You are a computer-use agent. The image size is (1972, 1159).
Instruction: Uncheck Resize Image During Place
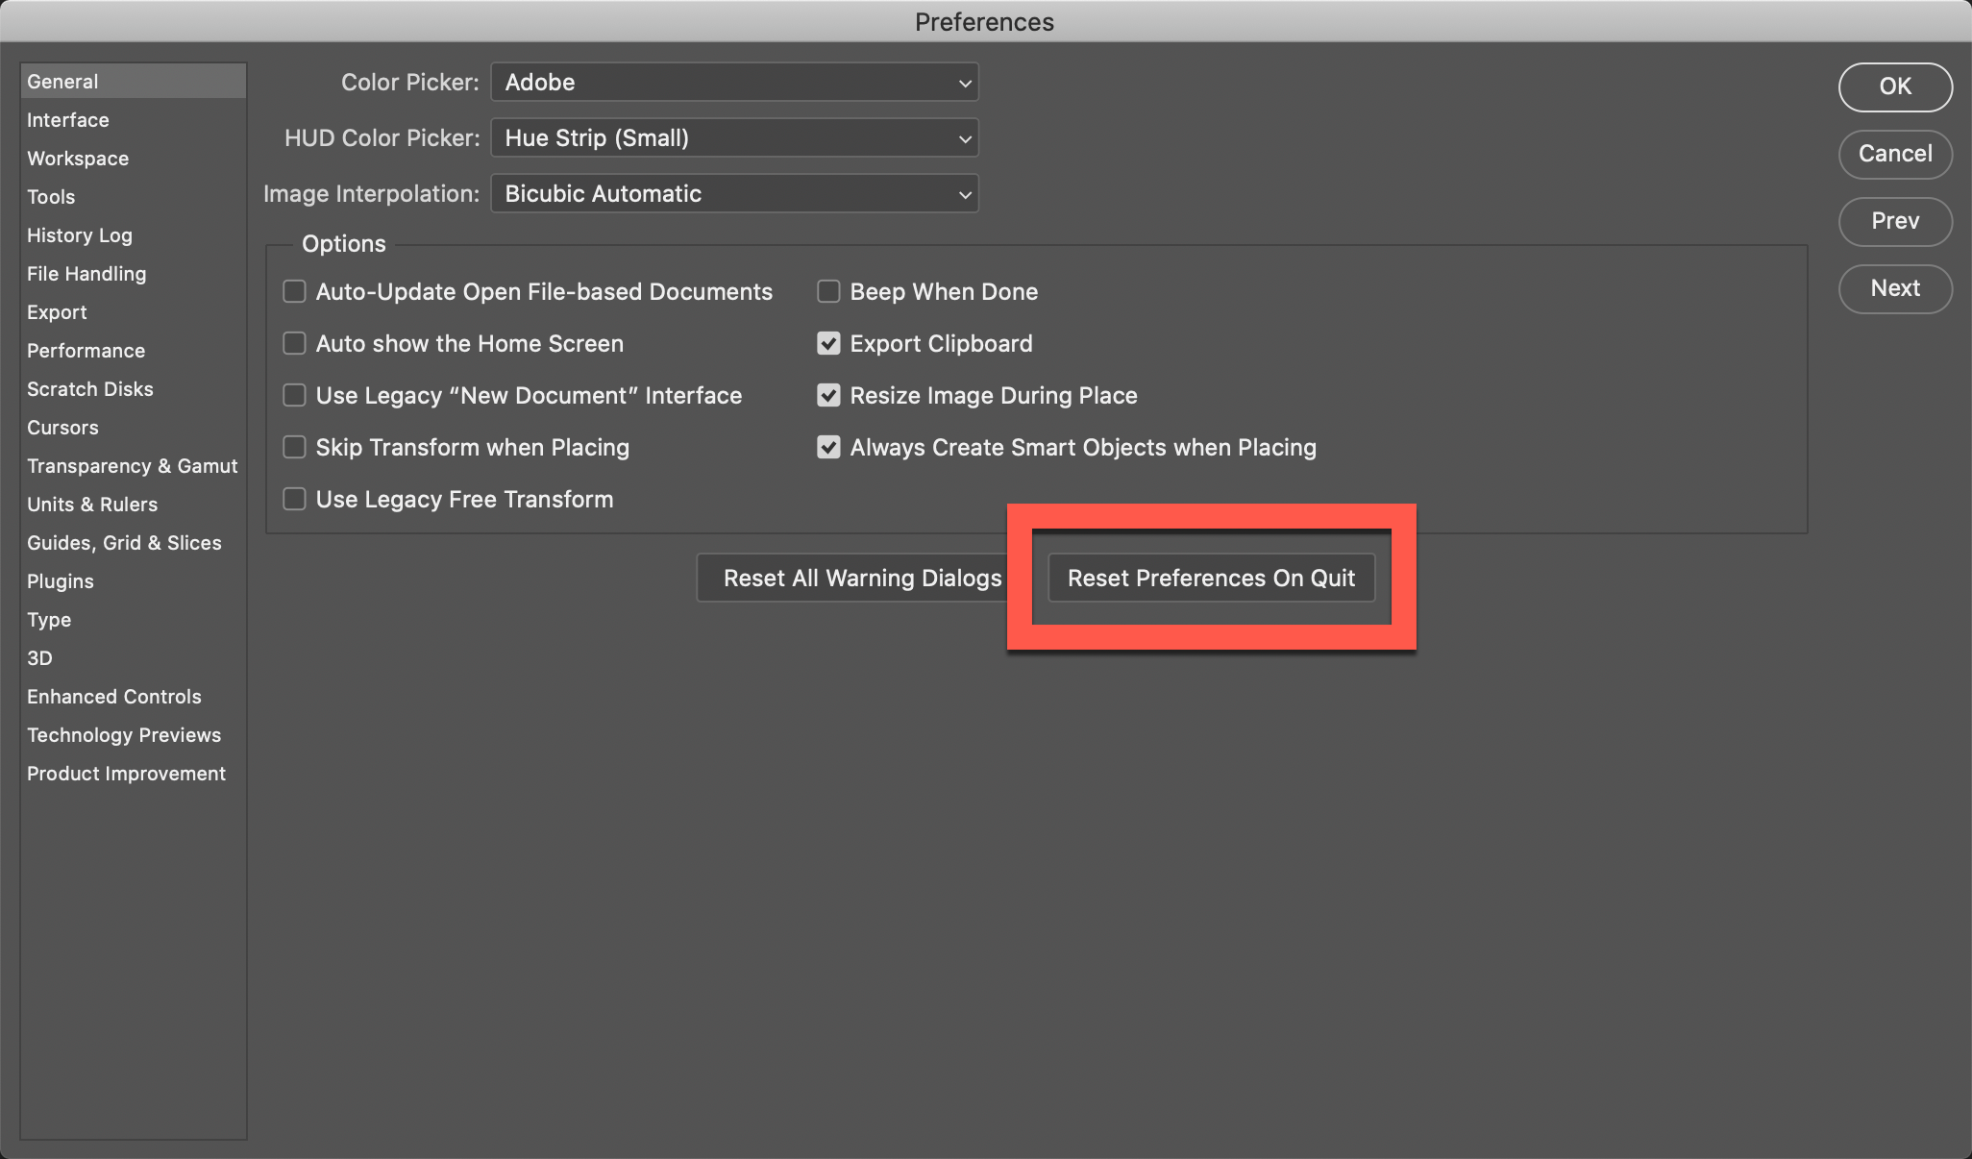(x=828, y=395)
